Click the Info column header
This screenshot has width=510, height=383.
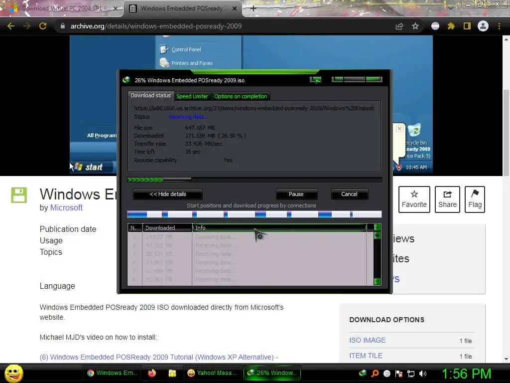tap(279, 227)
